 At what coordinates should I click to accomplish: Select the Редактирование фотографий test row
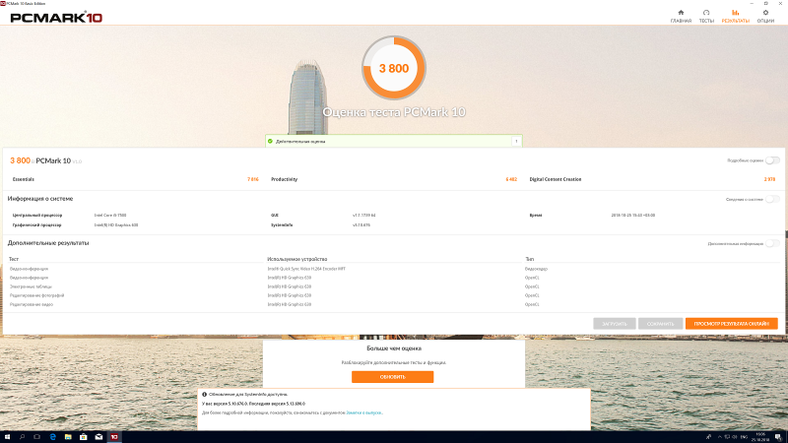(x=393, y=295)
